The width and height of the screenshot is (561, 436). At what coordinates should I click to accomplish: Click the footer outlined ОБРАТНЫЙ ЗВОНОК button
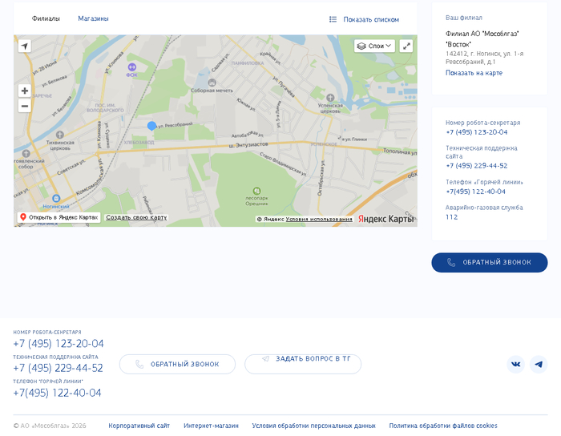(x=177, y=364)
